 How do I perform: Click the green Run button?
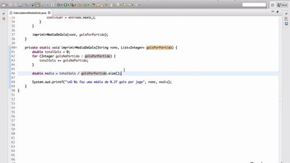65,5
